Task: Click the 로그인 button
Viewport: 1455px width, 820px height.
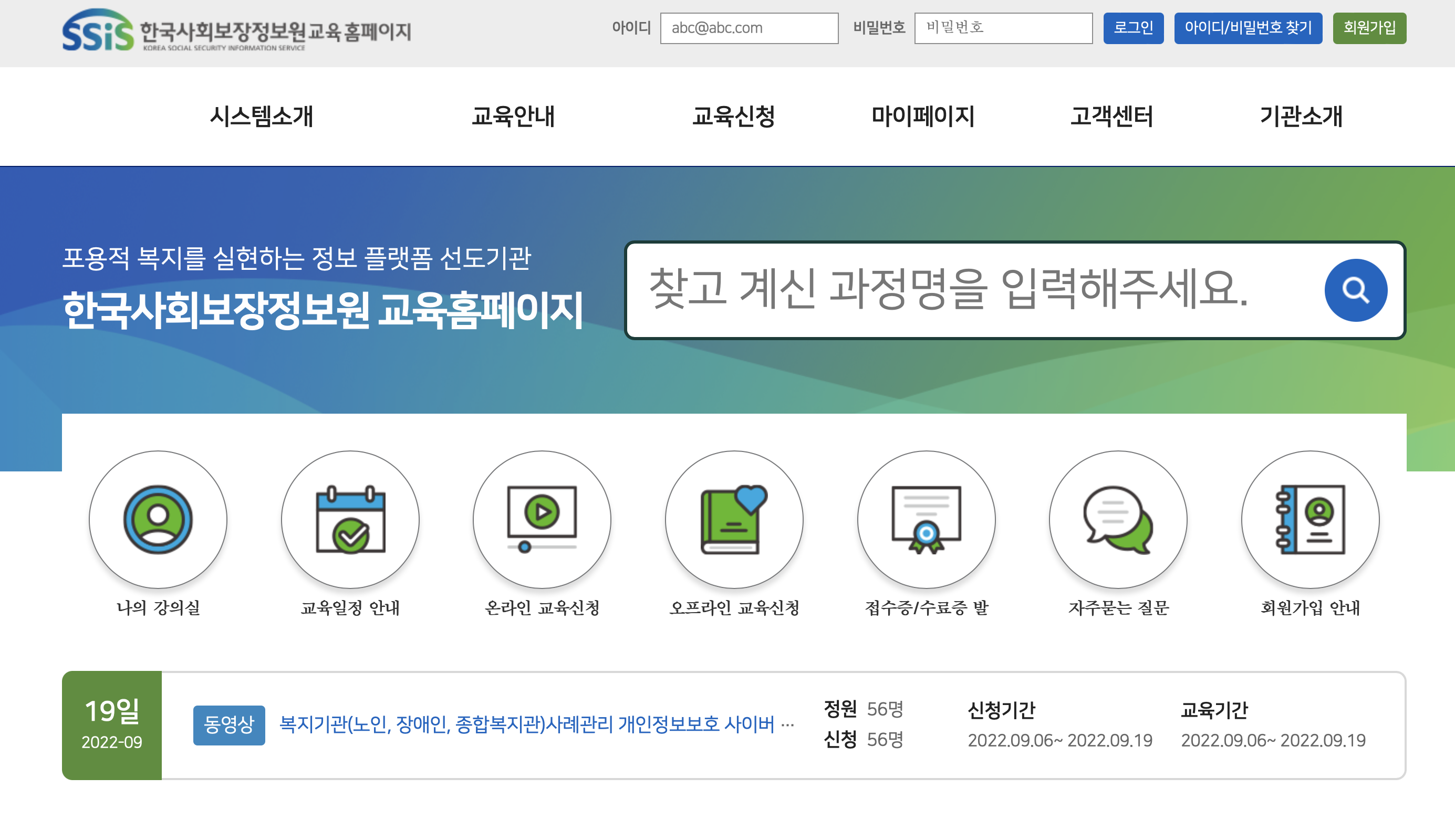Action: coord(1133,28)
